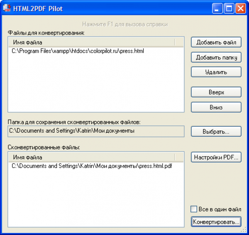
Task: Remove the file using Удалить button
Action: click(x=216, y=72)
